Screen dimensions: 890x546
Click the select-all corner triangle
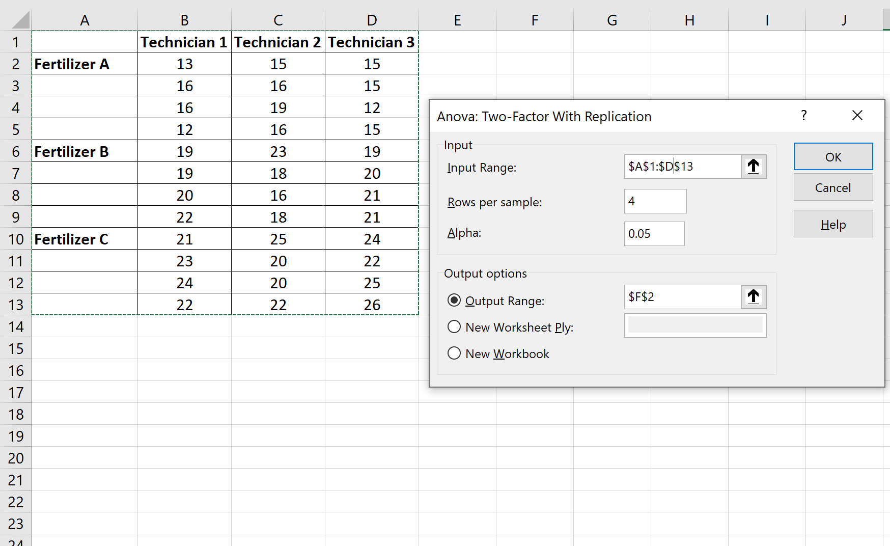(x=20, y=20)
